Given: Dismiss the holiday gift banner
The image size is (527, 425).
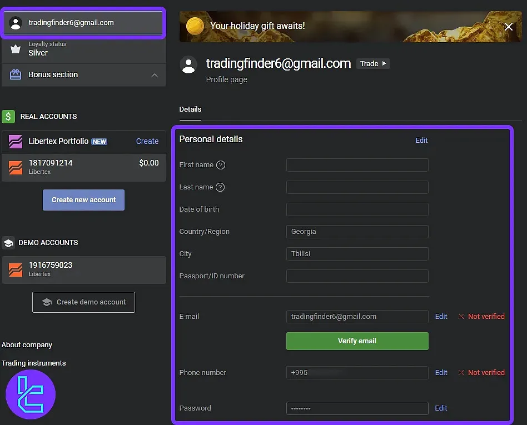Looking at the screenshot, I should pos(509,26).
